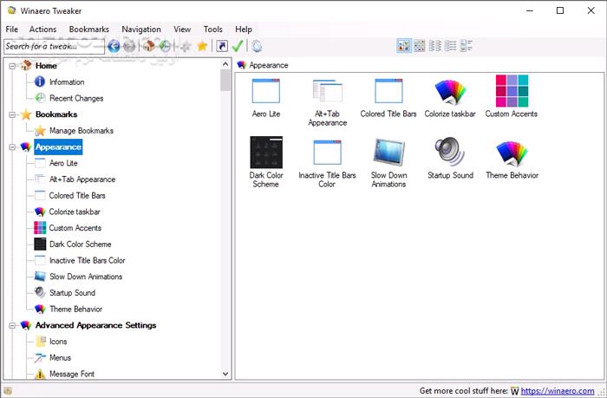Open the File menu
This screenshot has width=607, height=398.
click(x=11, y=29)
